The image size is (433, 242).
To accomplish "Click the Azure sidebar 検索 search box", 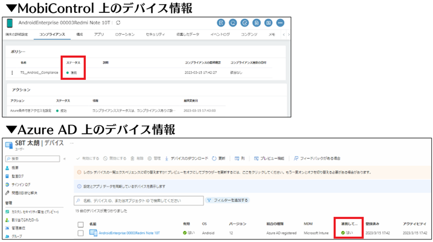I will pos(32,159).
